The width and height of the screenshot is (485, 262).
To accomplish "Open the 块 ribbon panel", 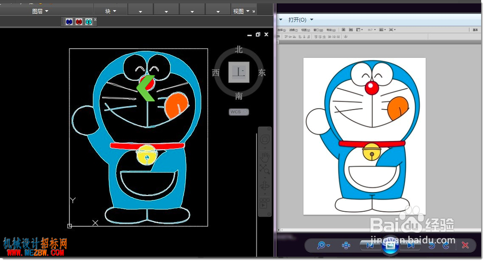I will 110,11.
